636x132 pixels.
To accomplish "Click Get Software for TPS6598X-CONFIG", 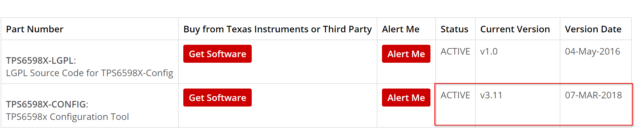I will coord(217,98).
